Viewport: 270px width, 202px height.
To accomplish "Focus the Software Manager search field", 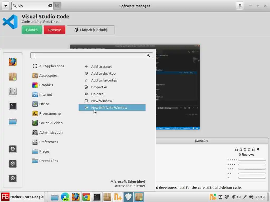I will click(x=32, y=6).
